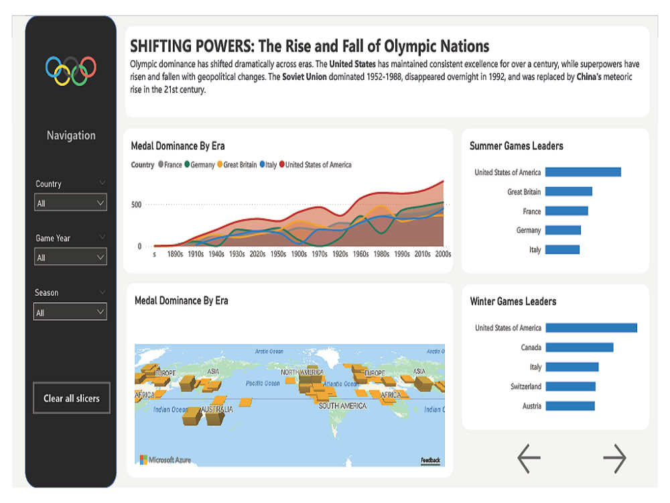
Task: Click the 1960s label on x-axis
Action: 360,254
